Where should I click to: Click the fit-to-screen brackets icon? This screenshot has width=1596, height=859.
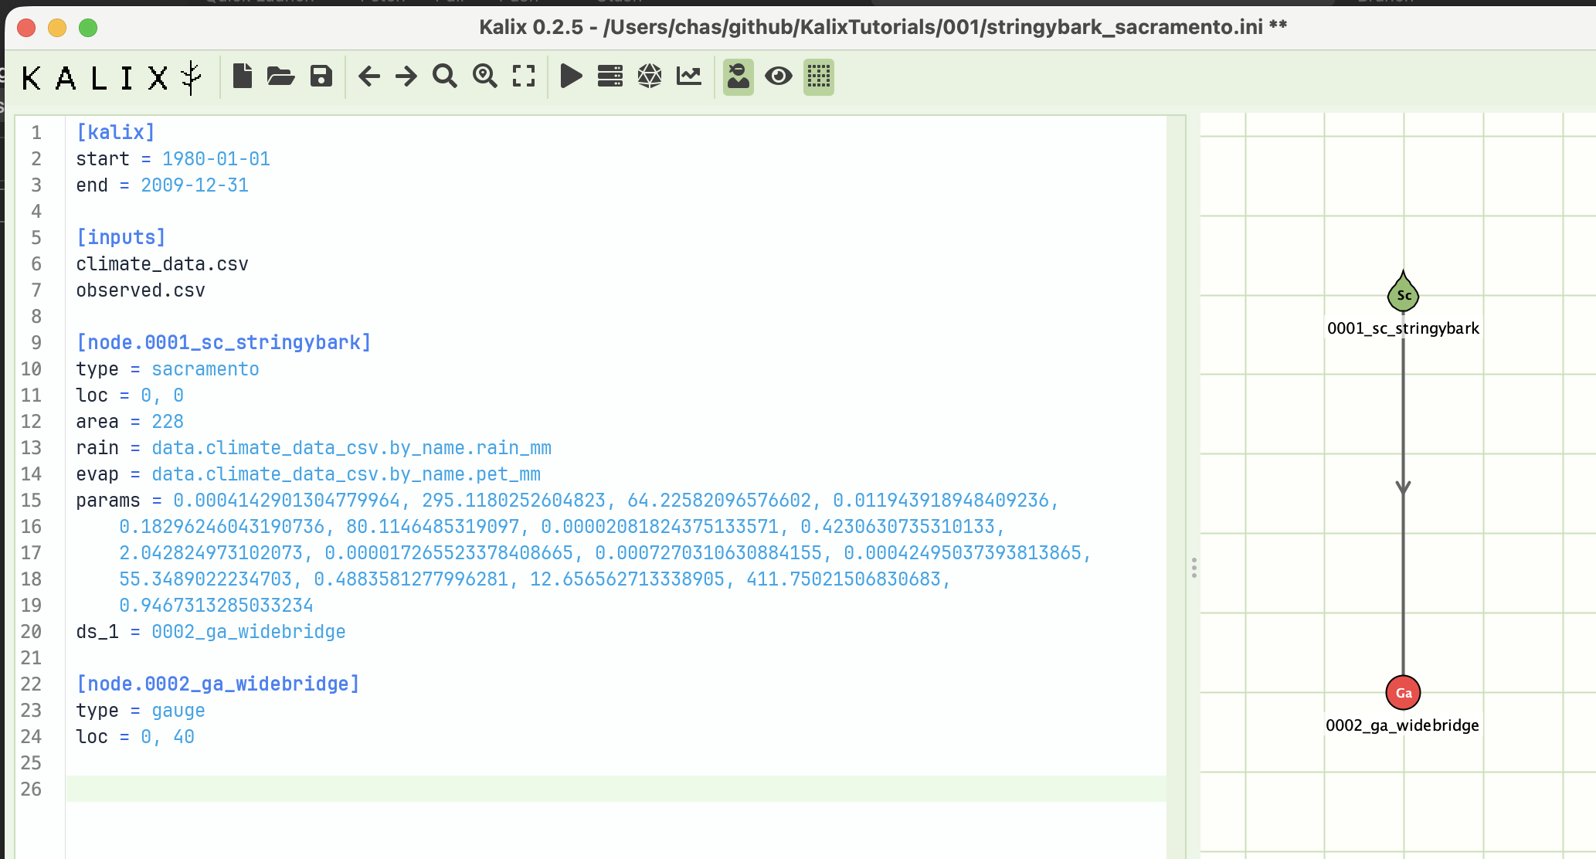coord(524,76)
